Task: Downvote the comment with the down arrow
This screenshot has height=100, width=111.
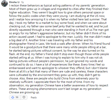Action: point(24,97)
